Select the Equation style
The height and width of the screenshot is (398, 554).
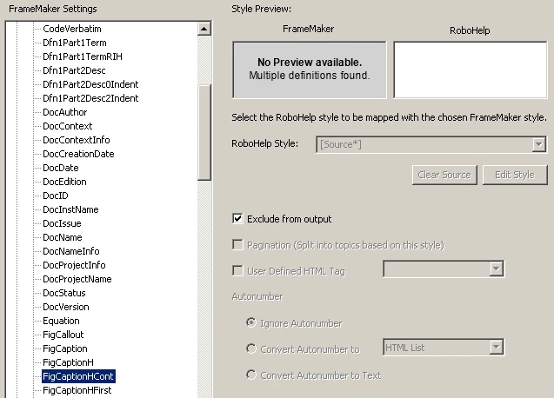pyautogui.click(x=61, y=321)
